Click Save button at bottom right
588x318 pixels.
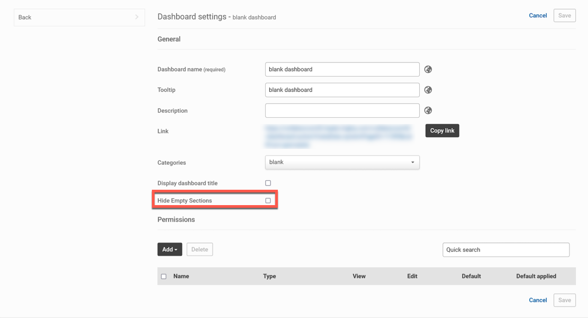click(x=564, y=300)
